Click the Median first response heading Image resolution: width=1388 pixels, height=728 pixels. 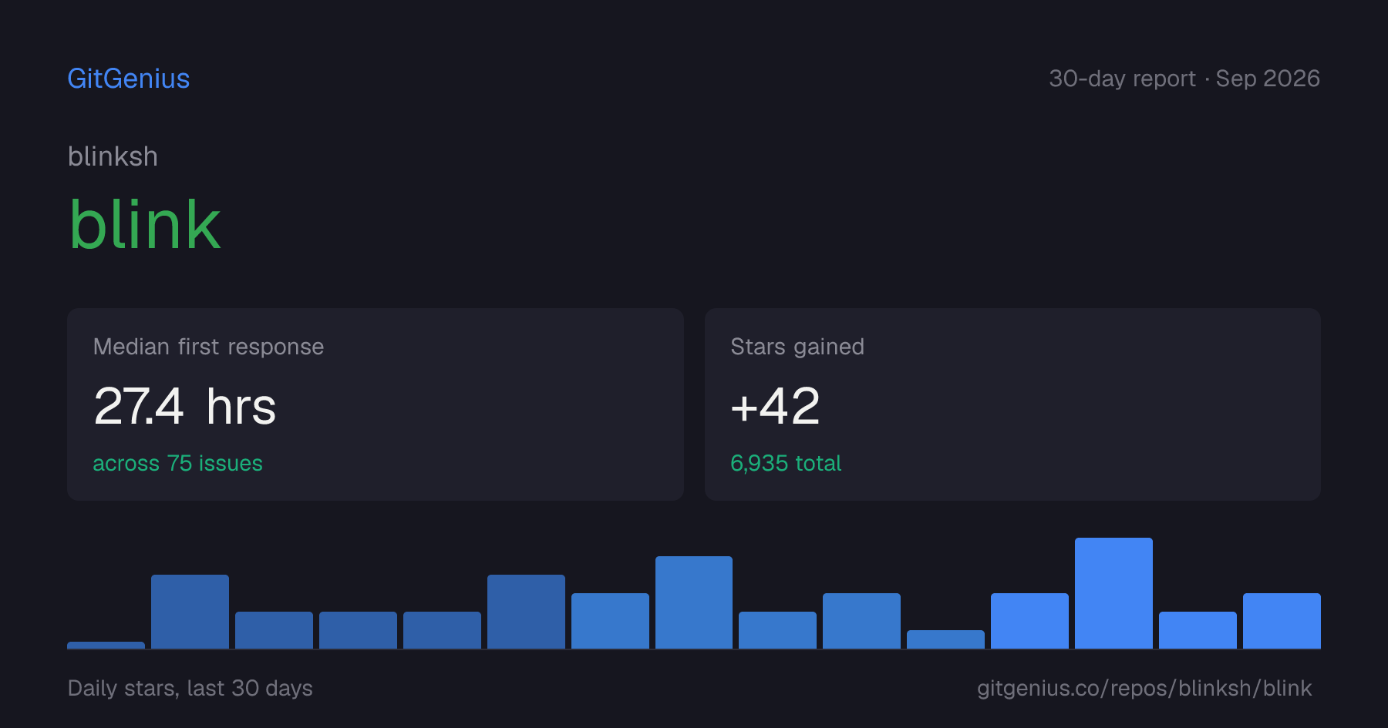(208, 347)
